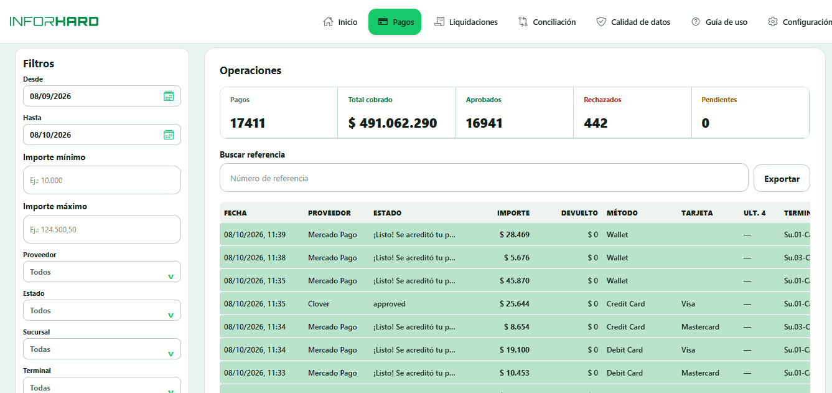Click the $ 45.870 amount cell
This screenshot has width=832, height=393.
coord(515,281)
